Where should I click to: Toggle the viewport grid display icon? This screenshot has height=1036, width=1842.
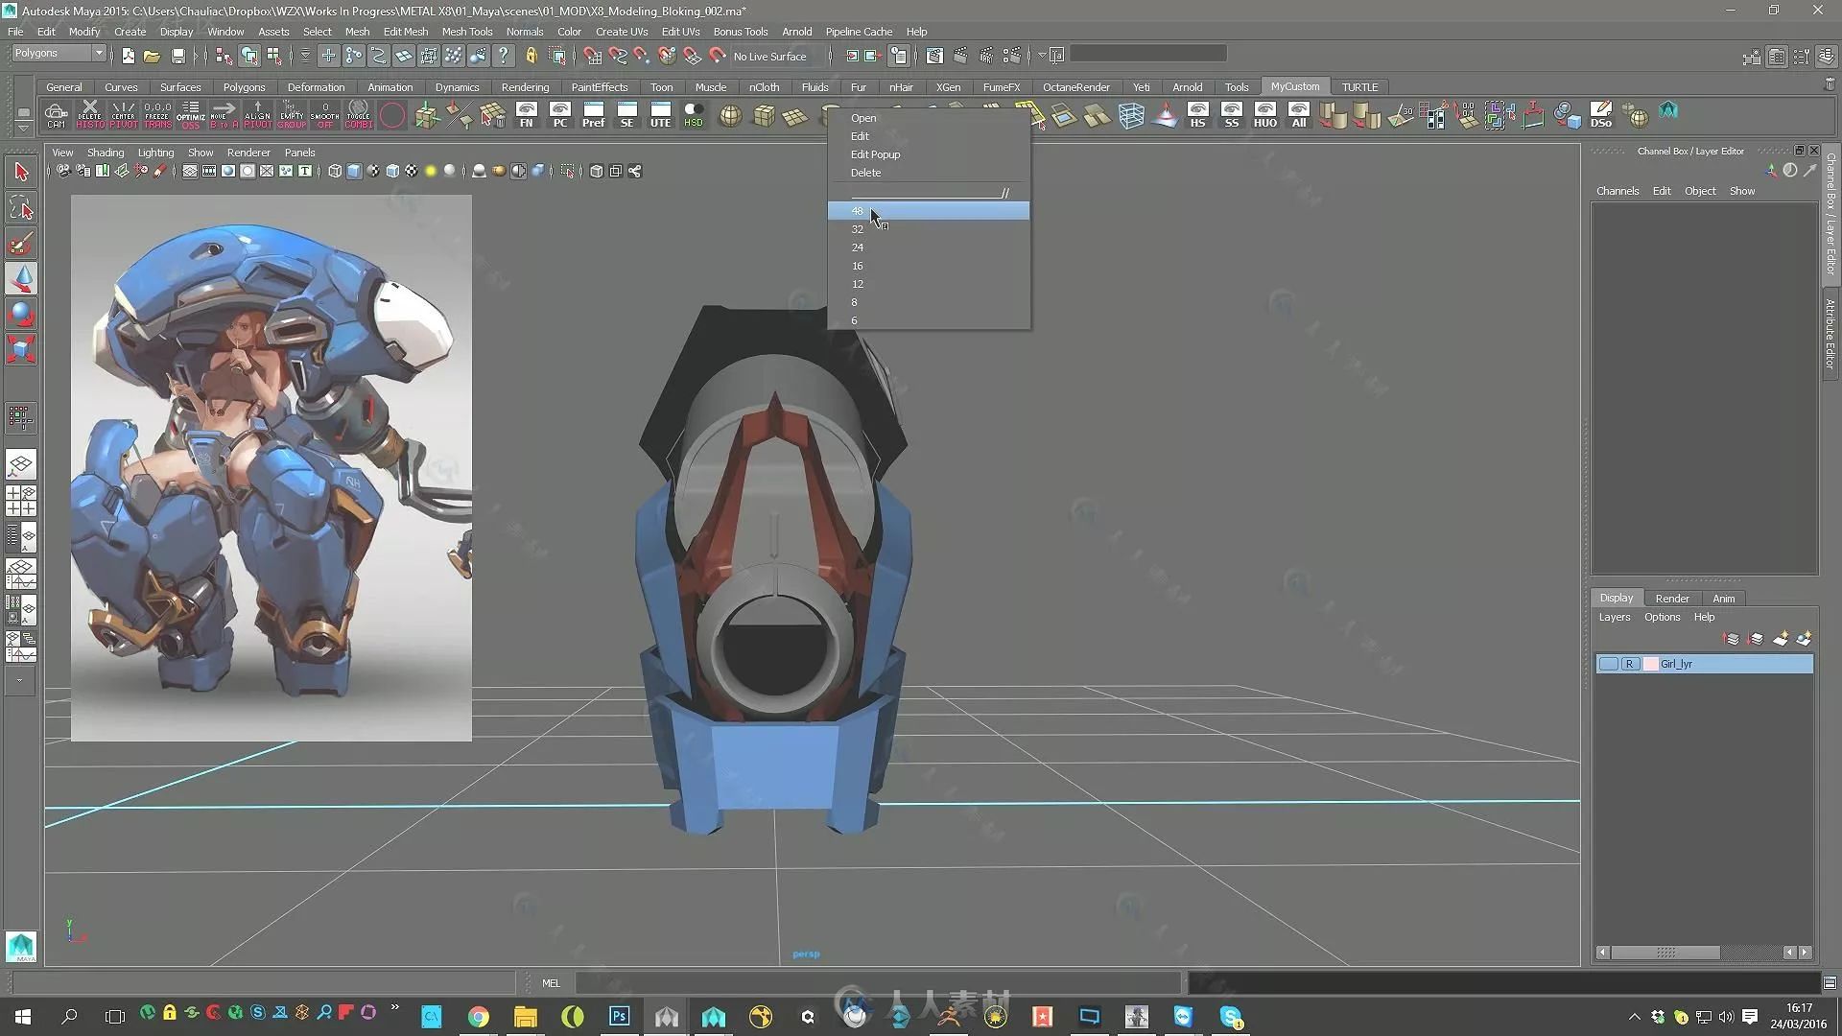coord(190,172)
